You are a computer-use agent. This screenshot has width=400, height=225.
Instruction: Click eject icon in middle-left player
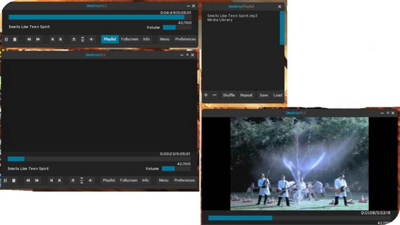73,181
